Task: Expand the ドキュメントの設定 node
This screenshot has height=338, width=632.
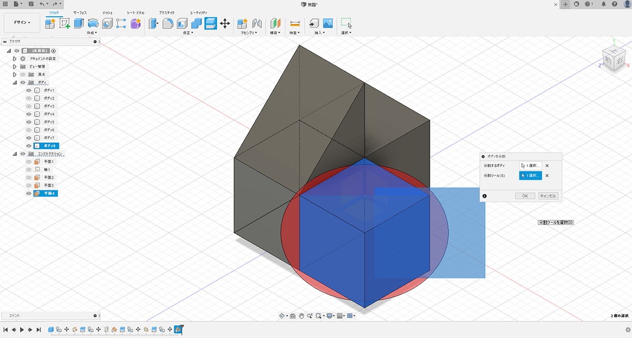Action: (x=15, y=59)
